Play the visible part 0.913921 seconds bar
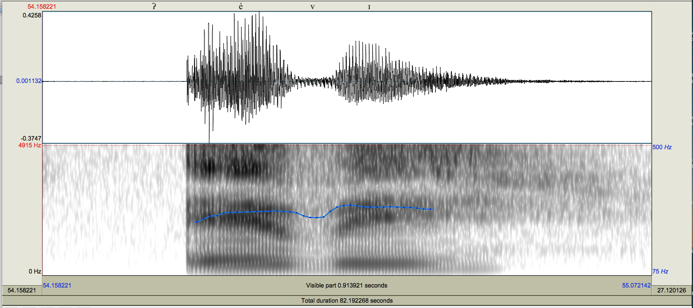 [x=346, y=285]
